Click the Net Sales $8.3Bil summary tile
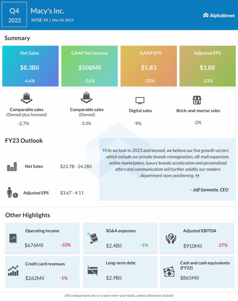The image size is (238, 301). [30, 66]
